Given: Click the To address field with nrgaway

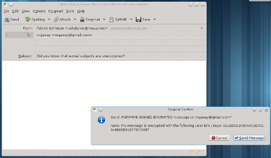Looking at the screenshot, I should click(x=120, y=35).
